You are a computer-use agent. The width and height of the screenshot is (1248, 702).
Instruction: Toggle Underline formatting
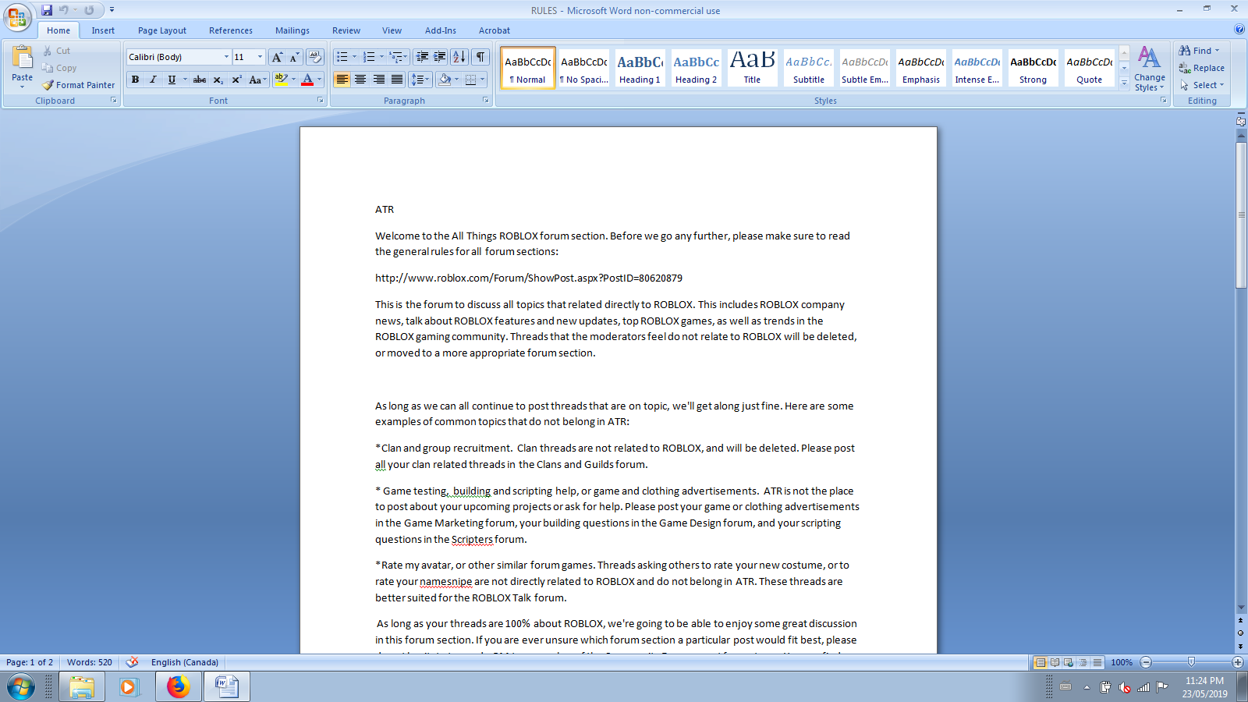(172, 80)
